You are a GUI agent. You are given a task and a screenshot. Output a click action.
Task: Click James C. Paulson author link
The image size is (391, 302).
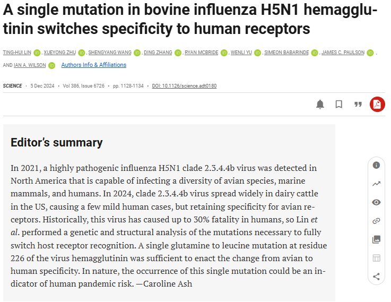pos(343,53)
